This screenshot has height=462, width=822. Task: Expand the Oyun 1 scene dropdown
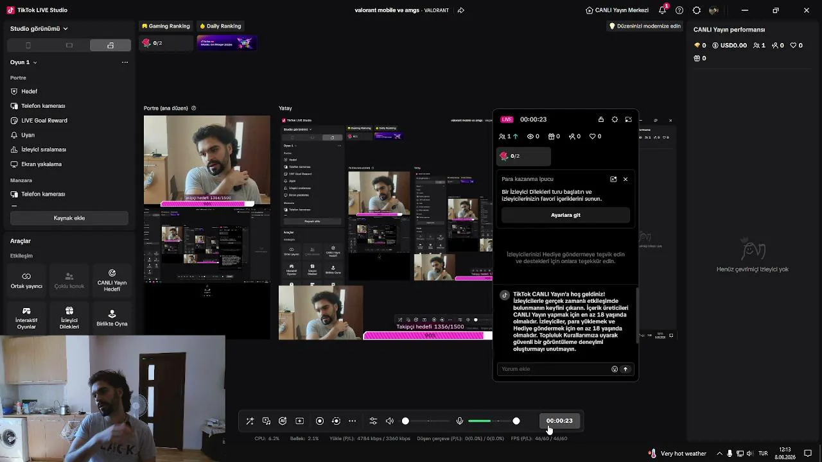(x=24, y=62)
